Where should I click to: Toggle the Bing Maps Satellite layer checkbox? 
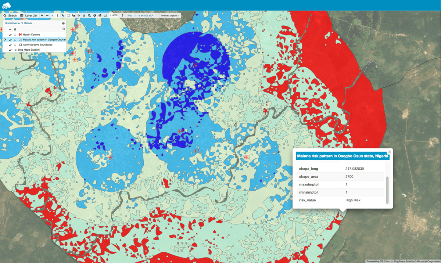click(10, 50)
